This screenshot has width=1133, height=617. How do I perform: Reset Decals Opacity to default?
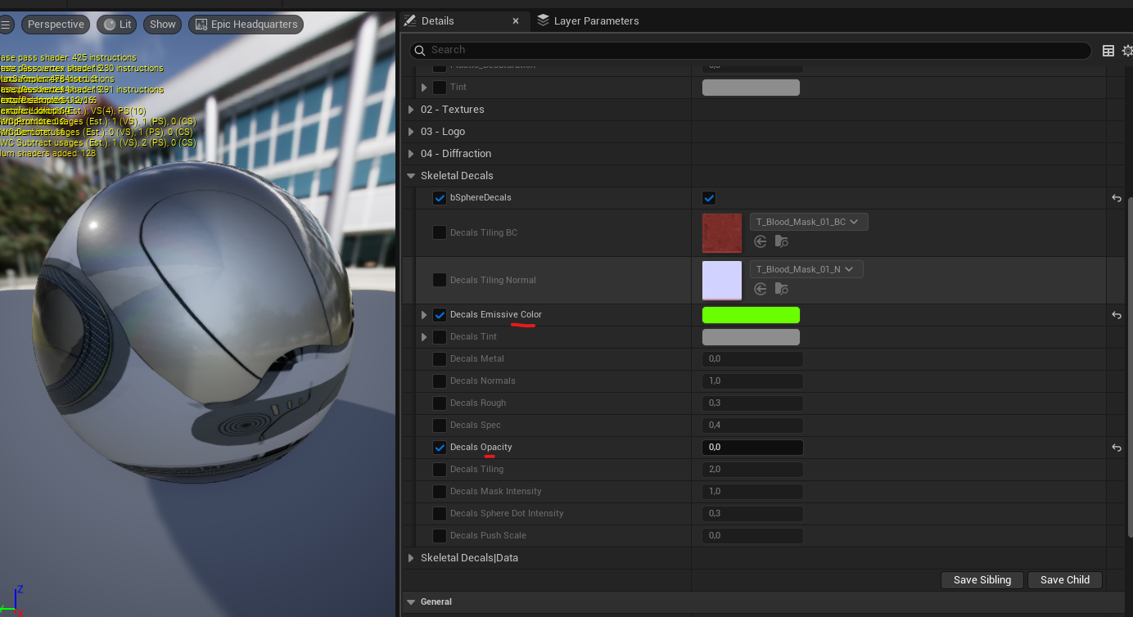pyautogui.click(x=1116, y=448)
